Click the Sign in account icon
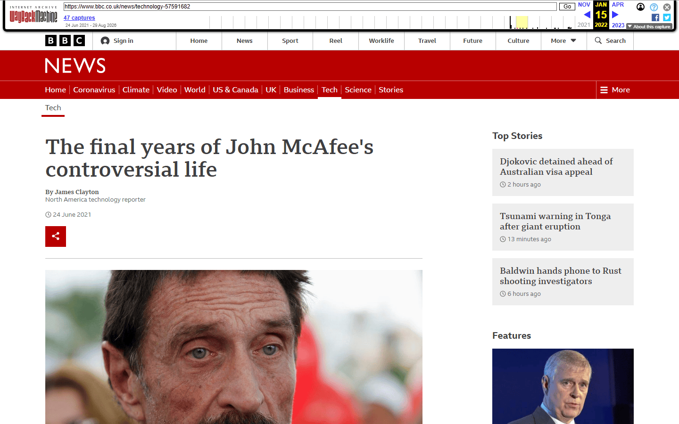Screen dimensions: 679x424 tap(105, 41)
